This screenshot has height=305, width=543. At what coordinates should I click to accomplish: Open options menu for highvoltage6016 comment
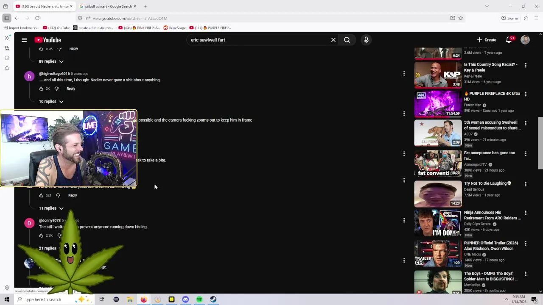(x=404, y=74)
